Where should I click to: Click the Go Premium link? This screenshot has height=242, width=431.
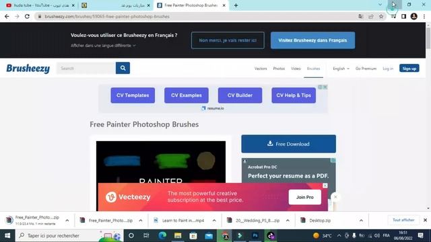coord(366,69)
